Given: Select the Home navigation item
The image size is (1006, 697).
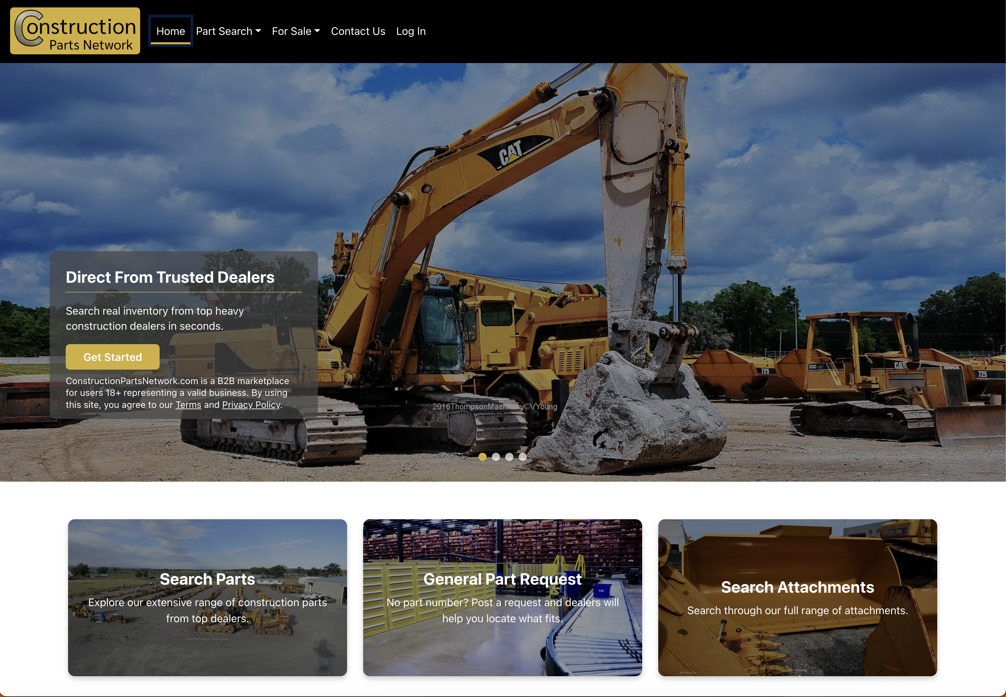Looking at the screenshot, I should pos(170,31).
